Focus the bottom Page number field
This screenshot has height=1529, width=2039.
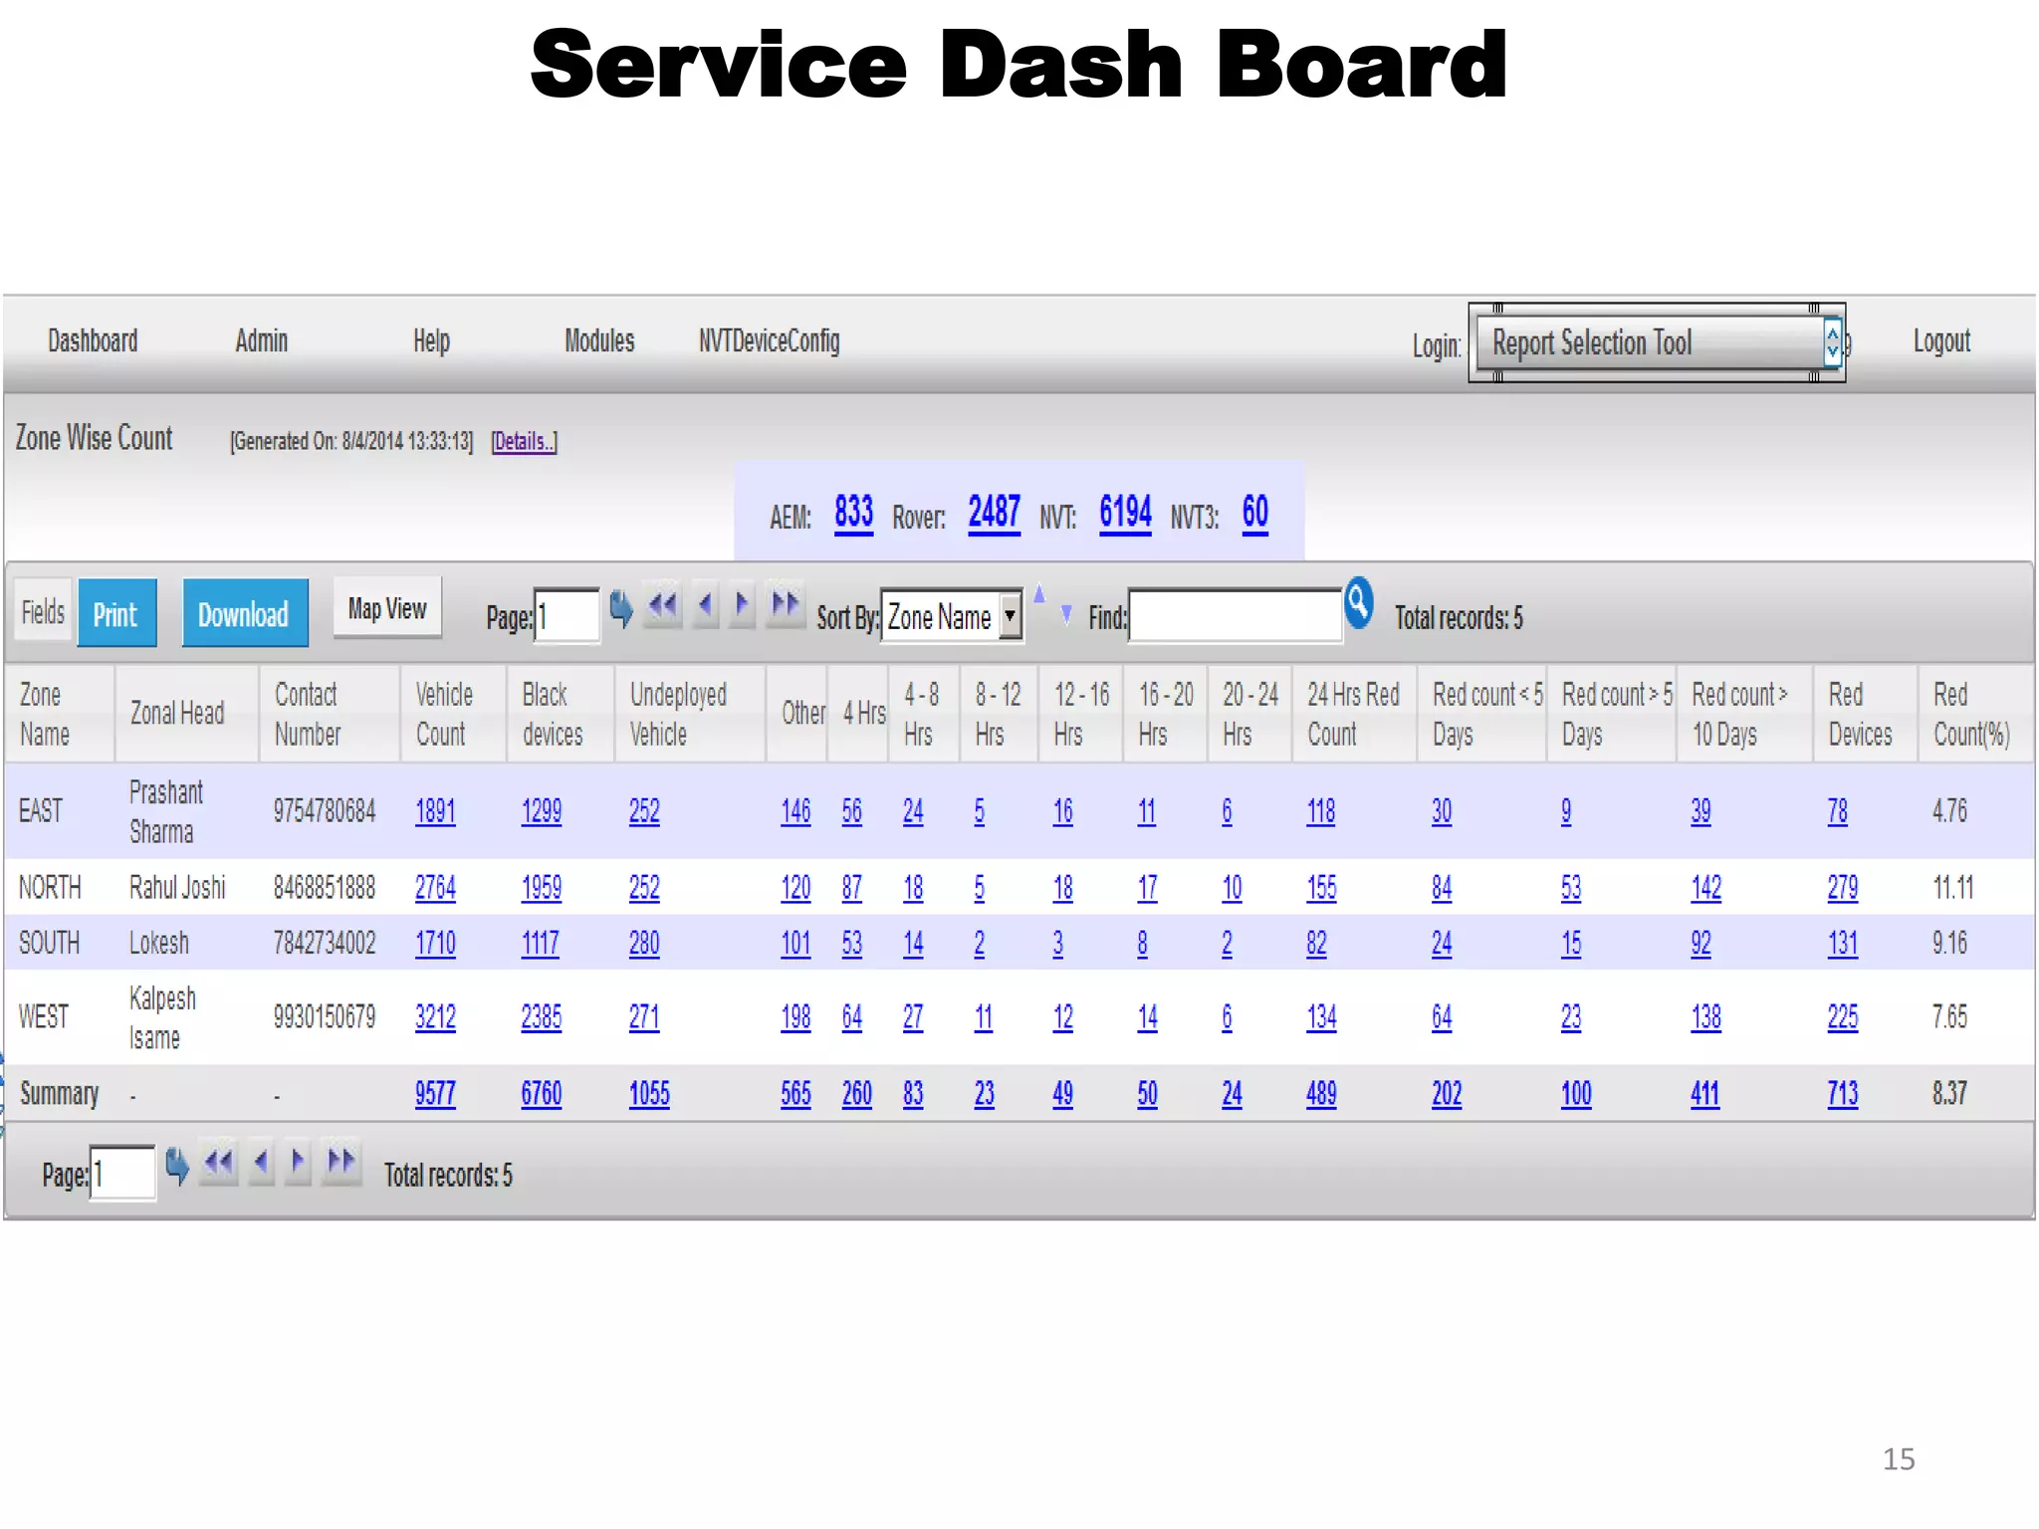(122, 1173)
